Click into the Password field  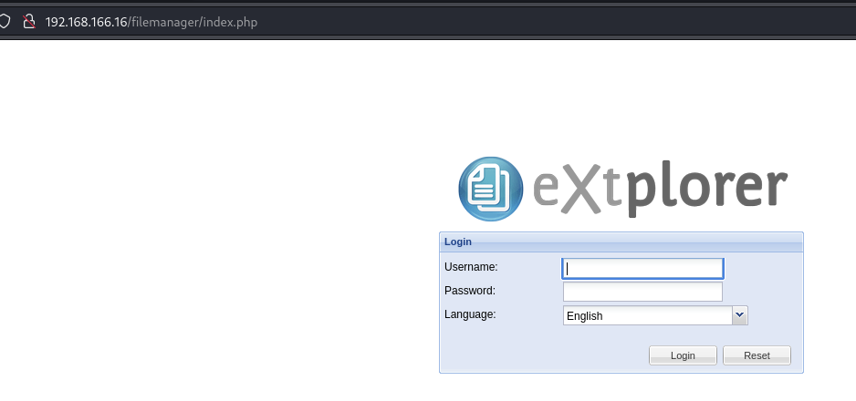click(x=642, y=292)
